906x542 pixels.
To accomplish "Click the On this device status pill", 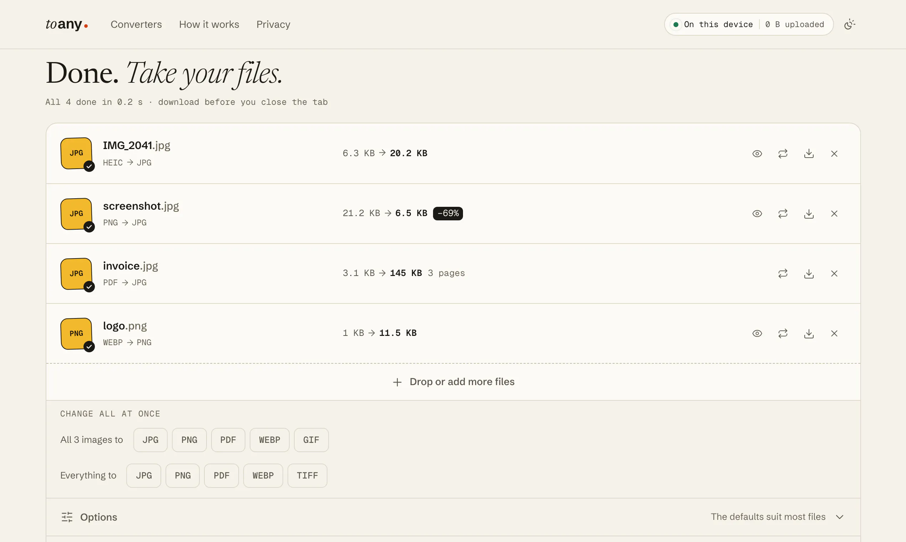I will [749, 25].
